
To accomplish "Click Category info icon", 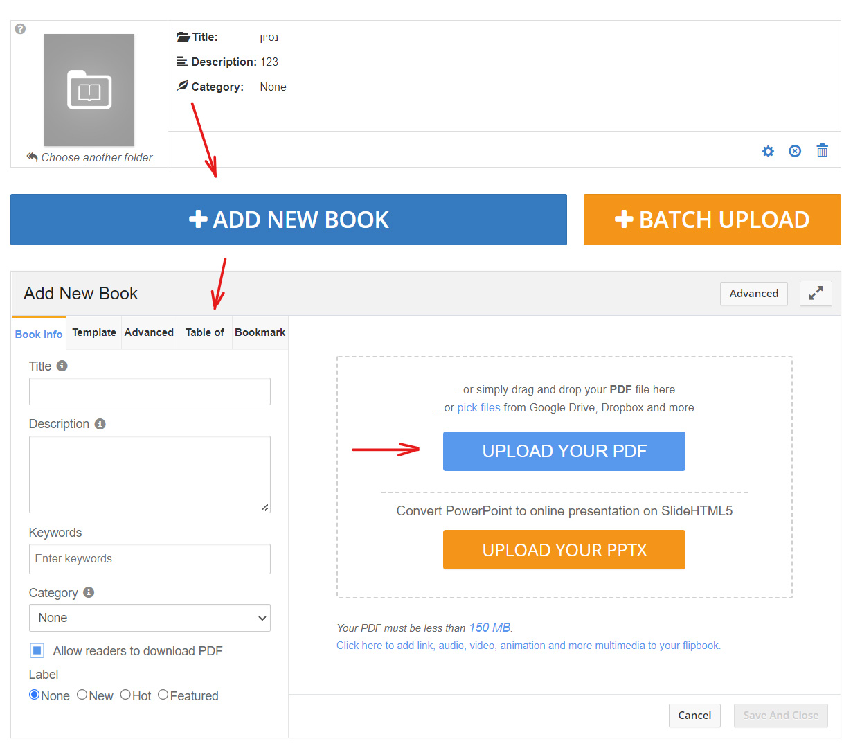I will (x=89, y=592).
